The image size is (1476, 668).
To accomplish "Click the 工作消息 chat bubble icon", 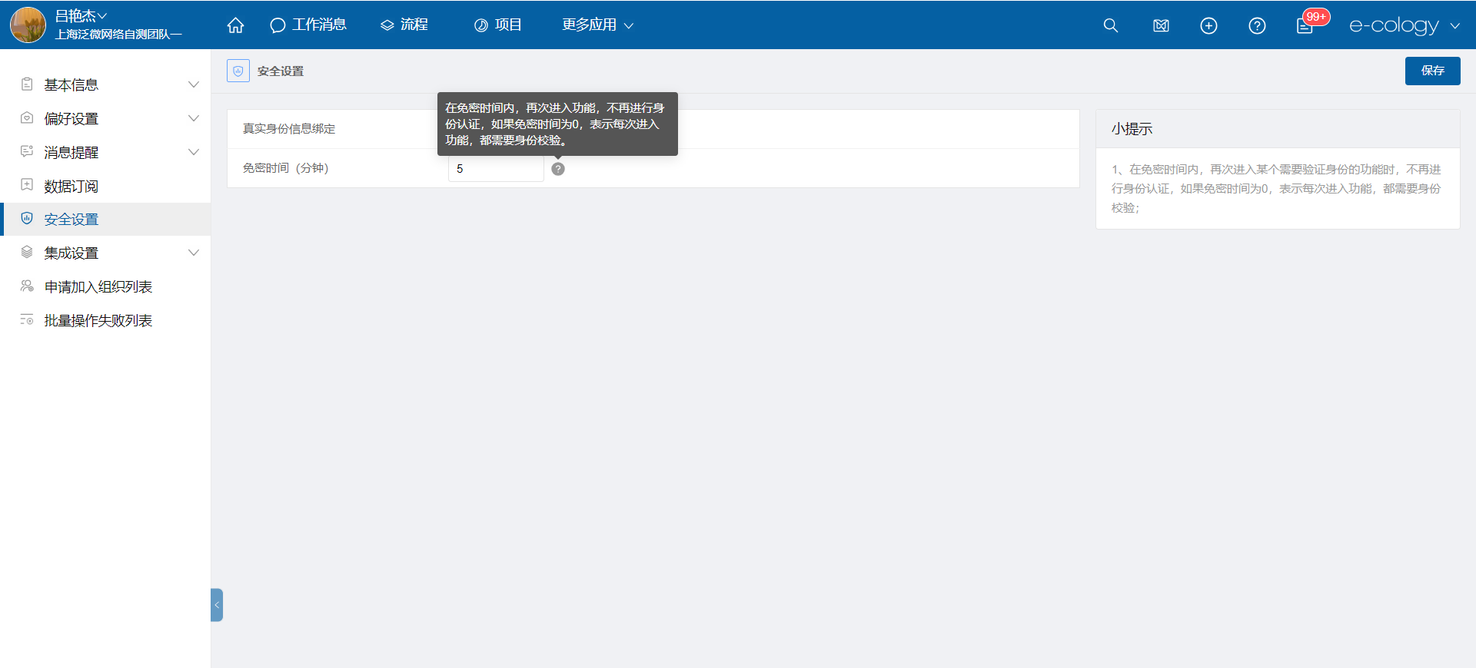I will (278, 25).
